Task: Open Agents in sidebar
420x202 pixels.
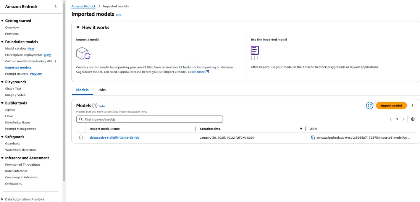Action: coord(10,110)
